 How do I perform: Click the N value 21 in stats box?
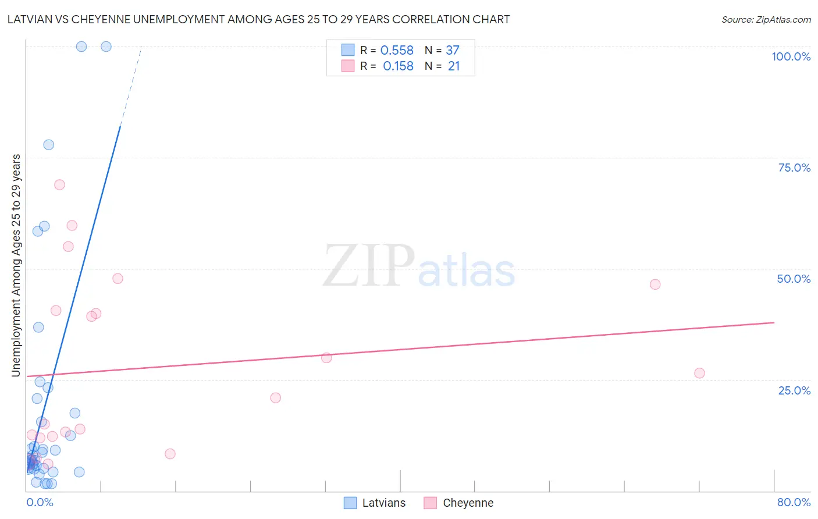coord(454,66)
